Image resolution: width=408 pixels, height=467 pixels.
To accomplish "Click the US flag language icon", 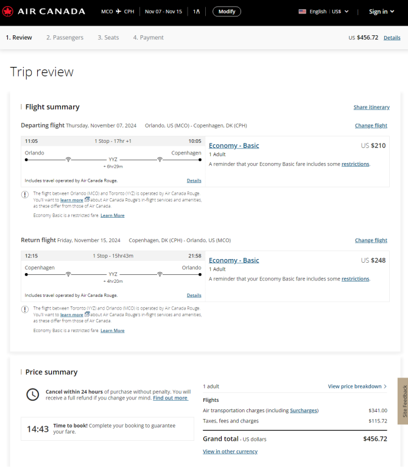I will point(302,12).
